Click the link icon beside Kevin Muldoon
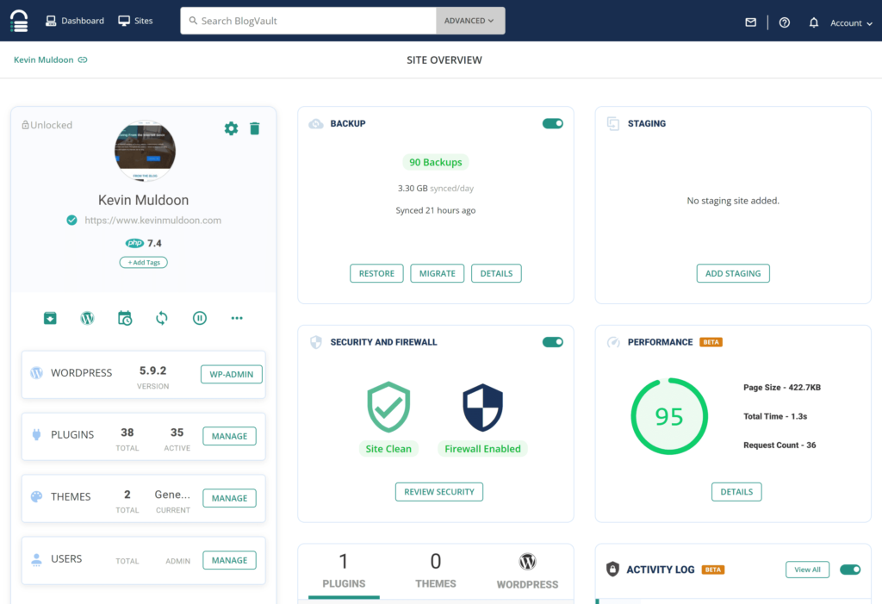 [83, 59]
